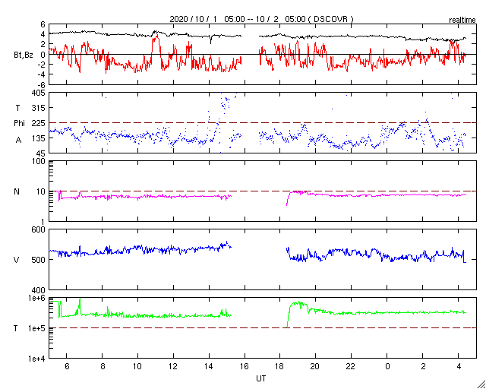The image size is (486, 389).
Task: Click the '225' tick label
Action: pos(39,123)
